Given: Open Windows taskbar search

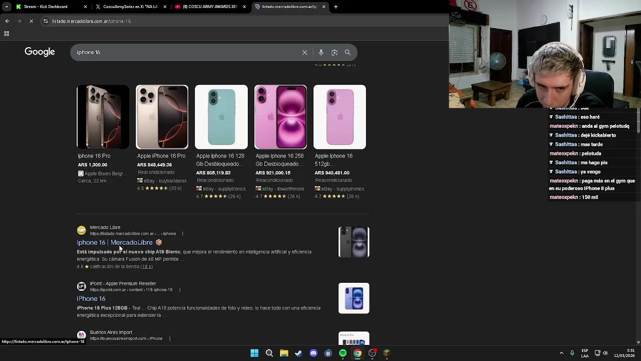Looking at the screenshot, I should tap(269, 353).
